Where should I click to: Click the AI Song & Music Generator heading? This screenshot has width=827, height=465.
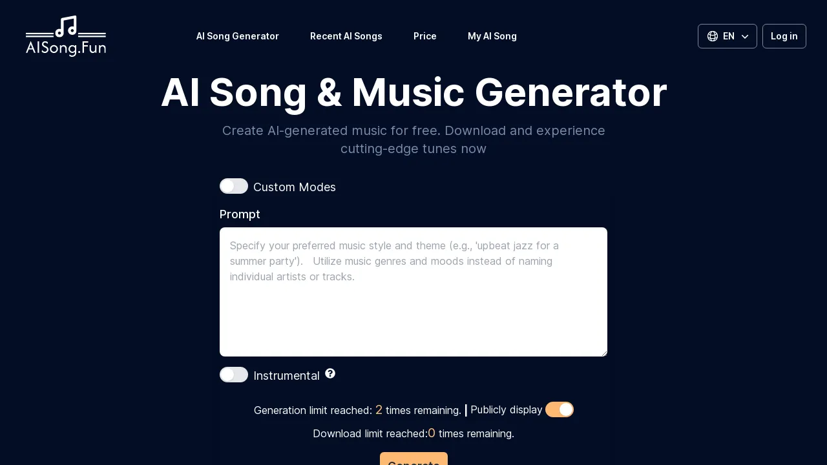coord(413,93)
